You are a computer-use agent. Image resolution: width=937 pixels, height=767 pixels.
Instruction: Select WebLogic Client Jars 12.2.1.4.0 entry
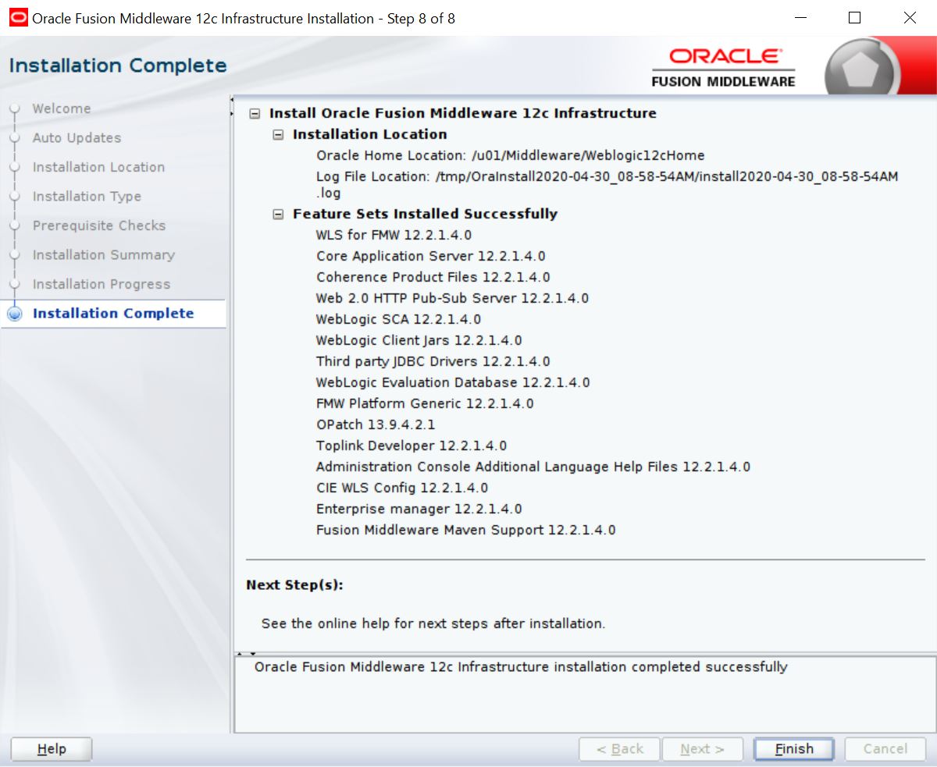pos(419,340)
